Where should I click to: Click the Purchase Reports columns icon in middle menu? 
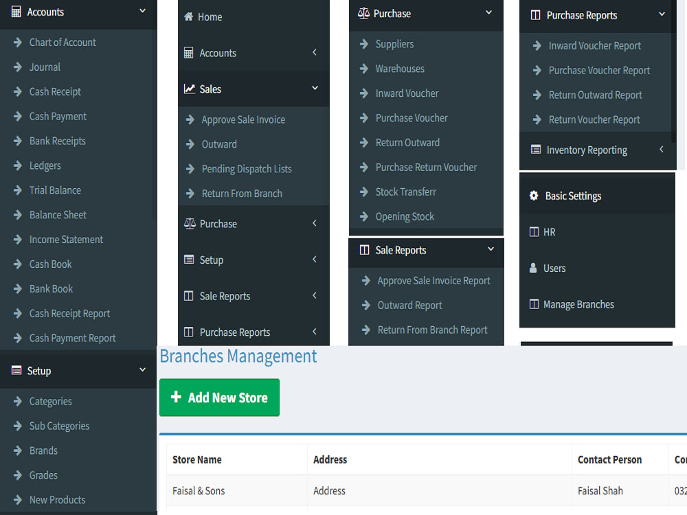pyautogui.click(x=188, y=332)
